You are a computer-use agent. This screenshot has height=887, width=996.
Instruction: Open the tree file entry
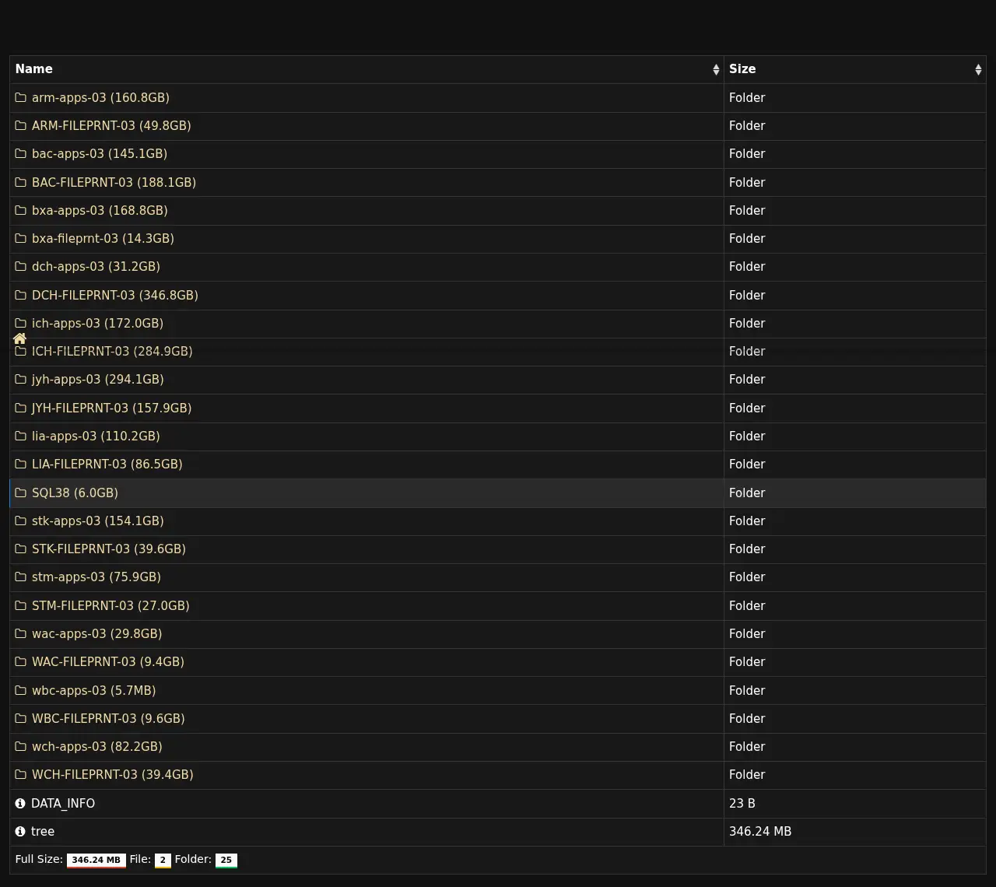coord(43,831)
